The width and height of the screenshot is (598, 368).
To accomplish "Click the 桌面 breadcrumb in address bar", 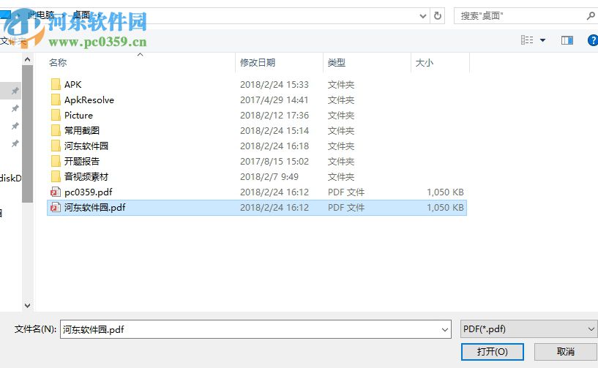I will click(81, 15).
